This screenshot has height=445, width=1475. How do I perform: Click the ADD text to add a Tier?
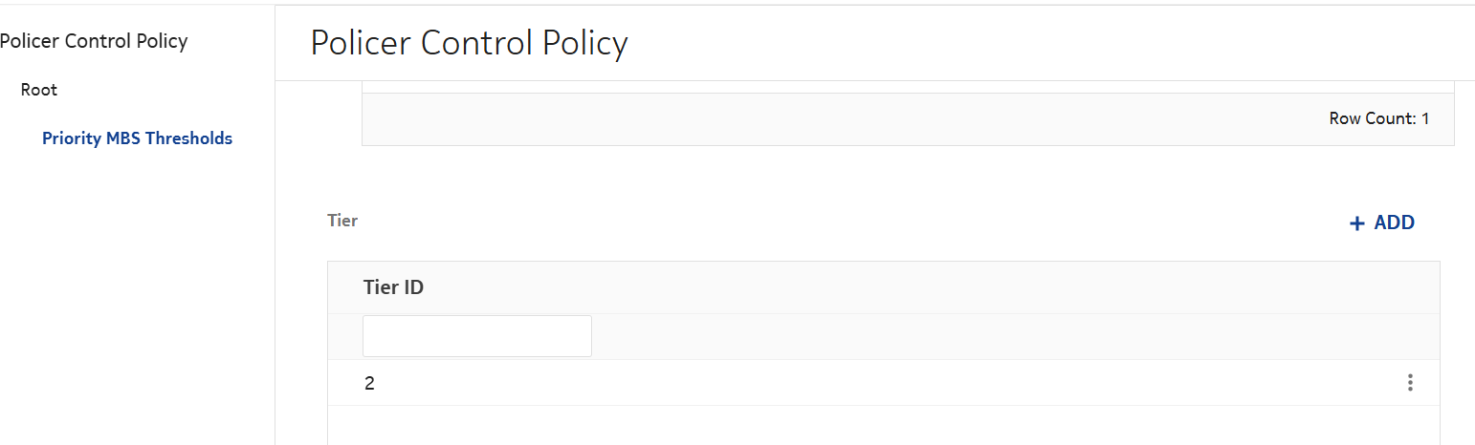click(1394, 222)
